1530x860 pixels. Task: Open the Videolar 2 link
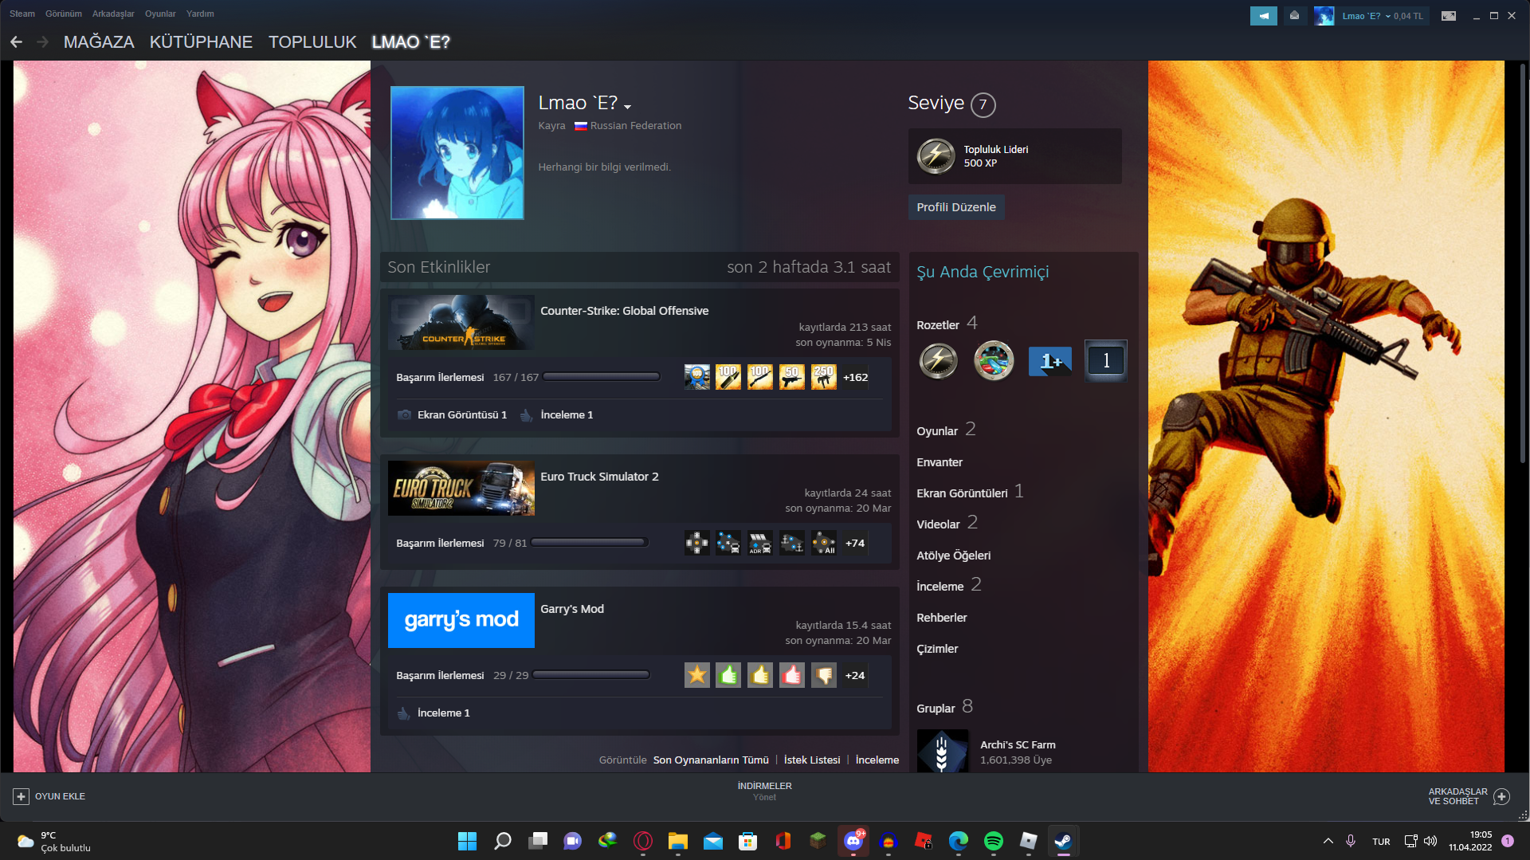pyautogui.click(x=947, y=523)
